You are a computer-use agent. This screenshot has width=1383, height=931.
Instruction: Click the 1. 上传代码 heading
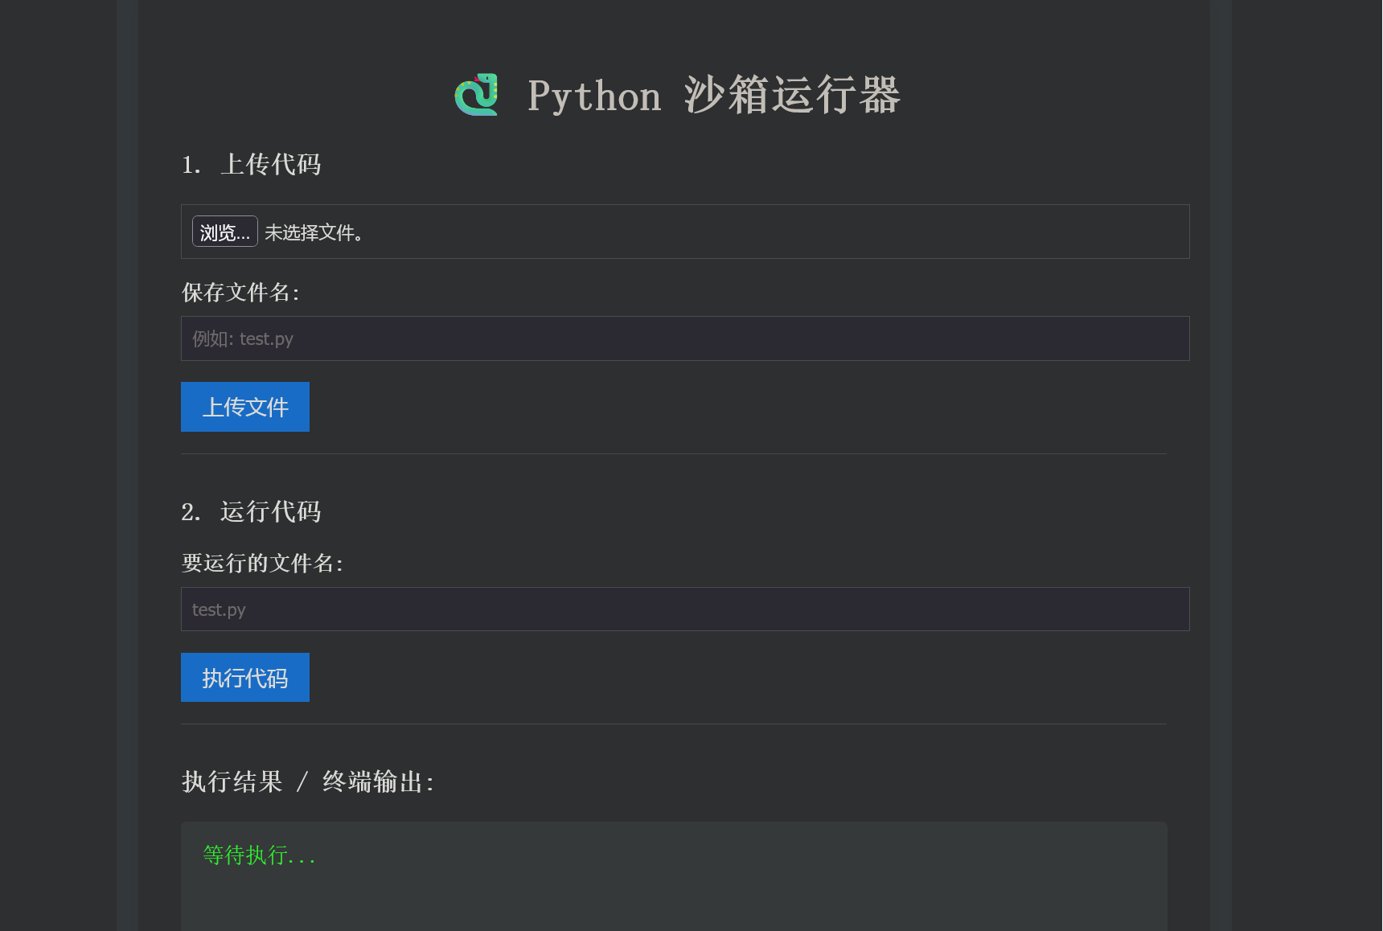click(252, 165)
